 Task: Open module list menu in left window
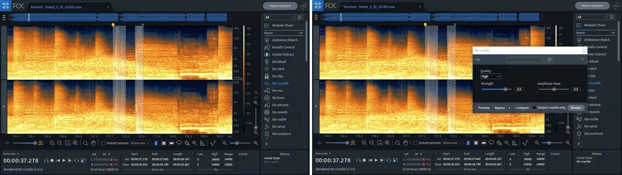tap(299, 17)
